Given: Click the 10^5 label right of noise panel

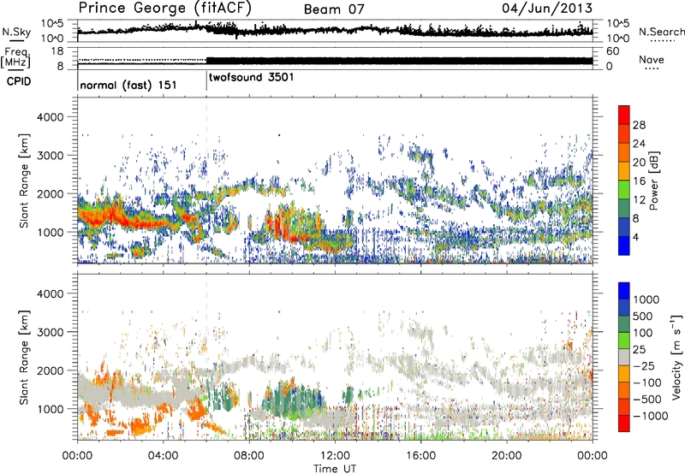Looking at the screenshot, I should tap(617, 24).
